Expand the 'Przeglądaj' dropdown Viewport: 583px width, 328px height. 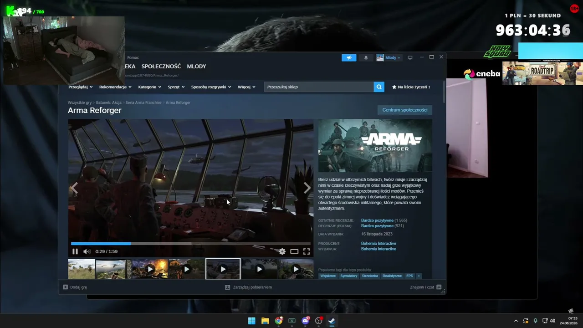tap(81, 87)
